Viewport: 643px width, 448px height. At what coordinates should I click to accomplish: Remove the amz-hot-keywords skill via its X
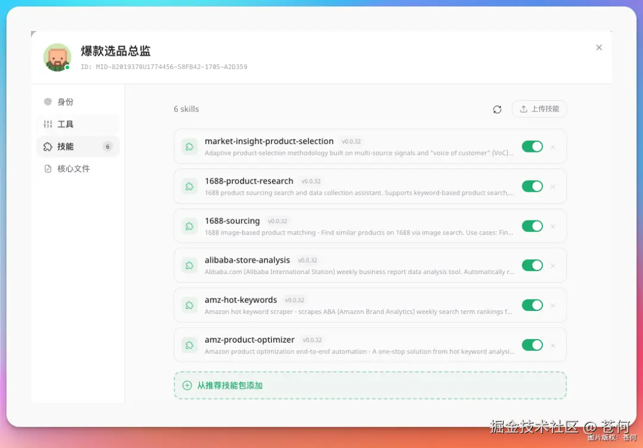[552, 305]
